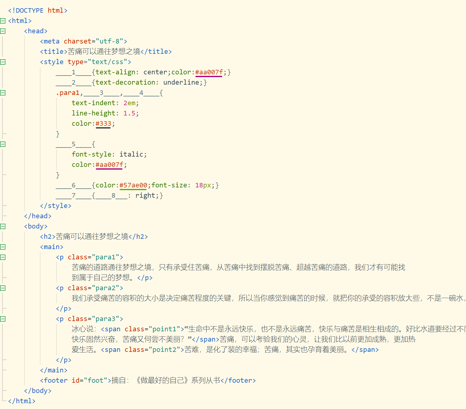Click the #333 color value
Viewport: 466px width, 409px height.
[103, 124]
